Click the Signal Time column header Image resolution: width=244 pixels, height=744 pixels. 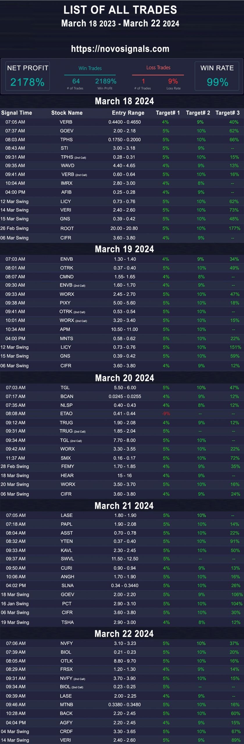click(17, 113)
